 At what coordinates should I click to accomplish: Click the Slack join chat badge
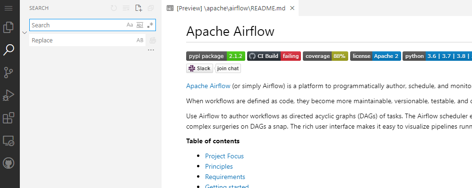pos(214,68)
